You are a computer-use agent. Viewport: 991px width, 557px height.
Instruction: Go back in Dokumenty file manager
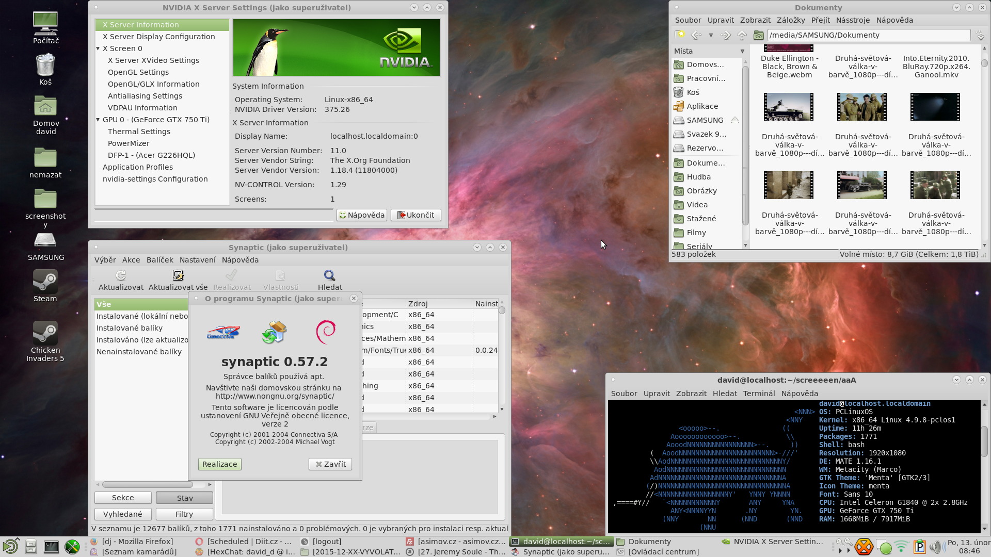(696, 35)
